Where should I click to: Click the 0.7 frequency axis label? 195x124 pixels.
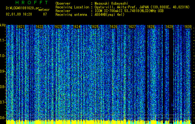(2, 102)
